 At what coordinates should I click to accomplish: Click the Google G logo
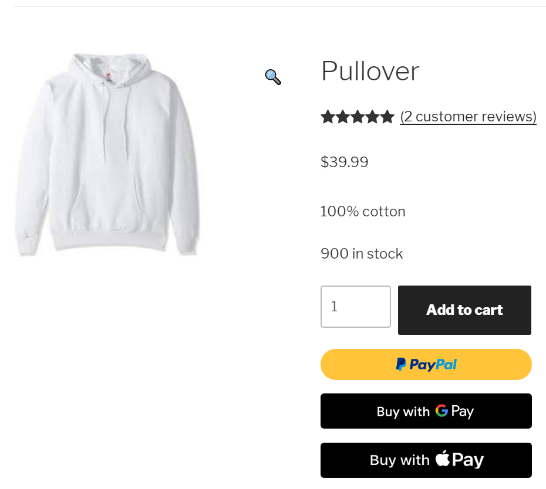pos(441,411)
